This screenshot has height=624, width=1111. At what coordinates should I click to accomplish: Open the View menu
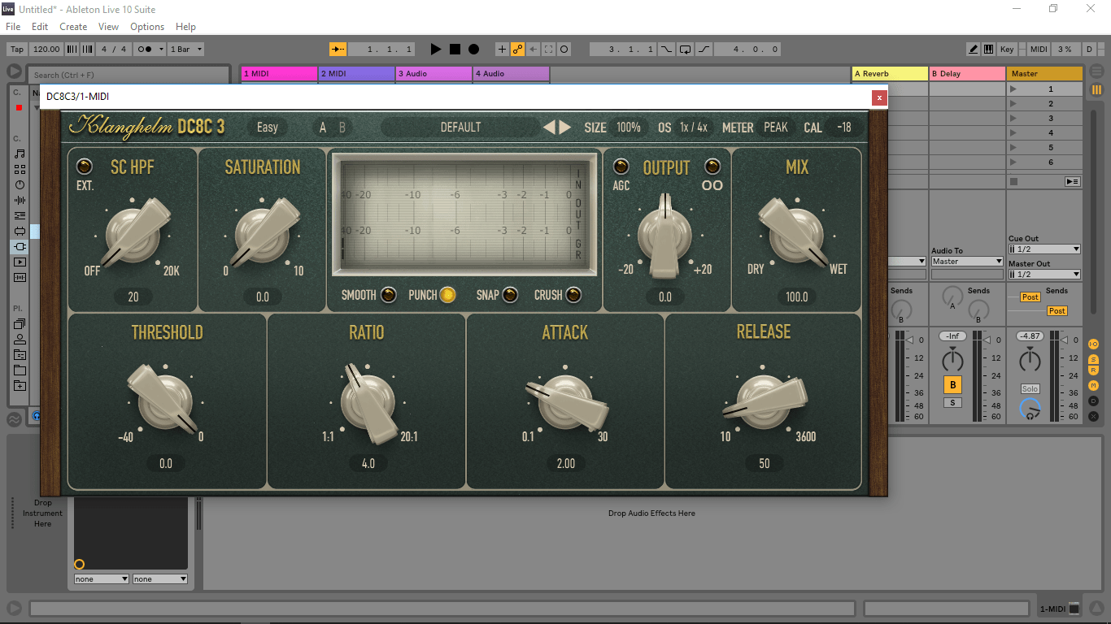click(x=108, y=27)
